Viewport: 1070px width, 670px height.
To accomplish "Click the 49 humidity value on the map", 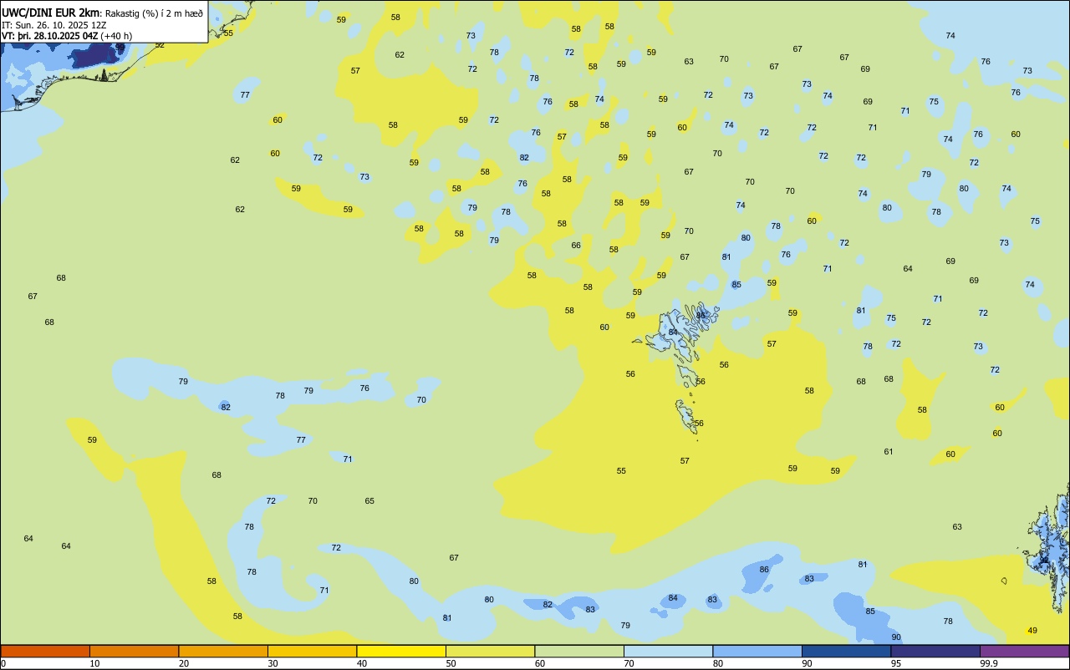I will (1032, 631).
